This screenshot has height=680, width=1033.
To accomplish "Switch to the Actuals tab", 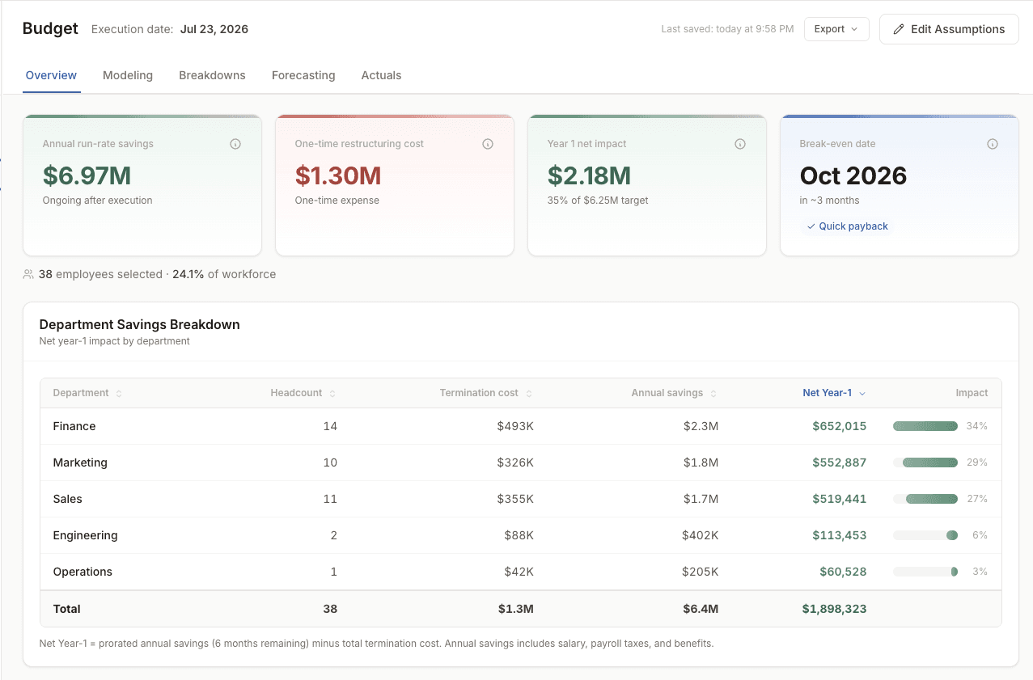I will [x=381, y=75].
